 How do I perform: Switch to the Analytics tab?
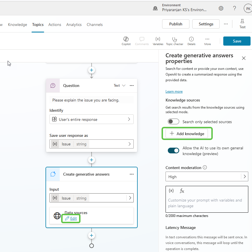pyautogui.click(x=74, y=25)
